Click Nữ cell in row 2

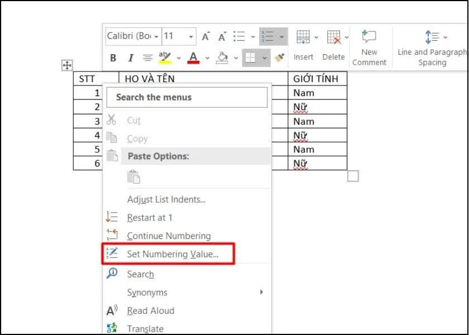[317, 107]
